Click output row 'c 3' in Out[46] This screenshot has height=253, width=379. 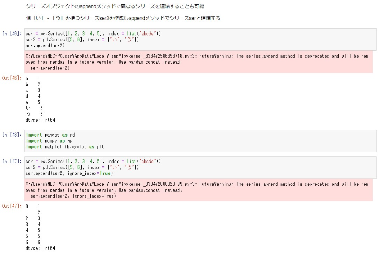click(33, 90)
